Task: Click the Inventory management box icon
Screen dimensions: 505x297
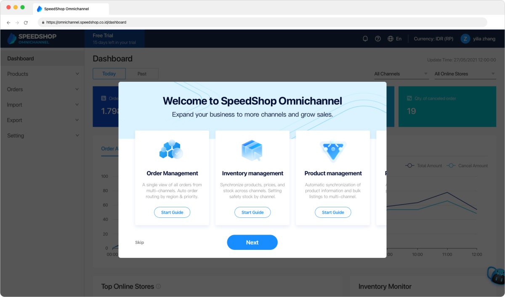Action: pos(252,150)
